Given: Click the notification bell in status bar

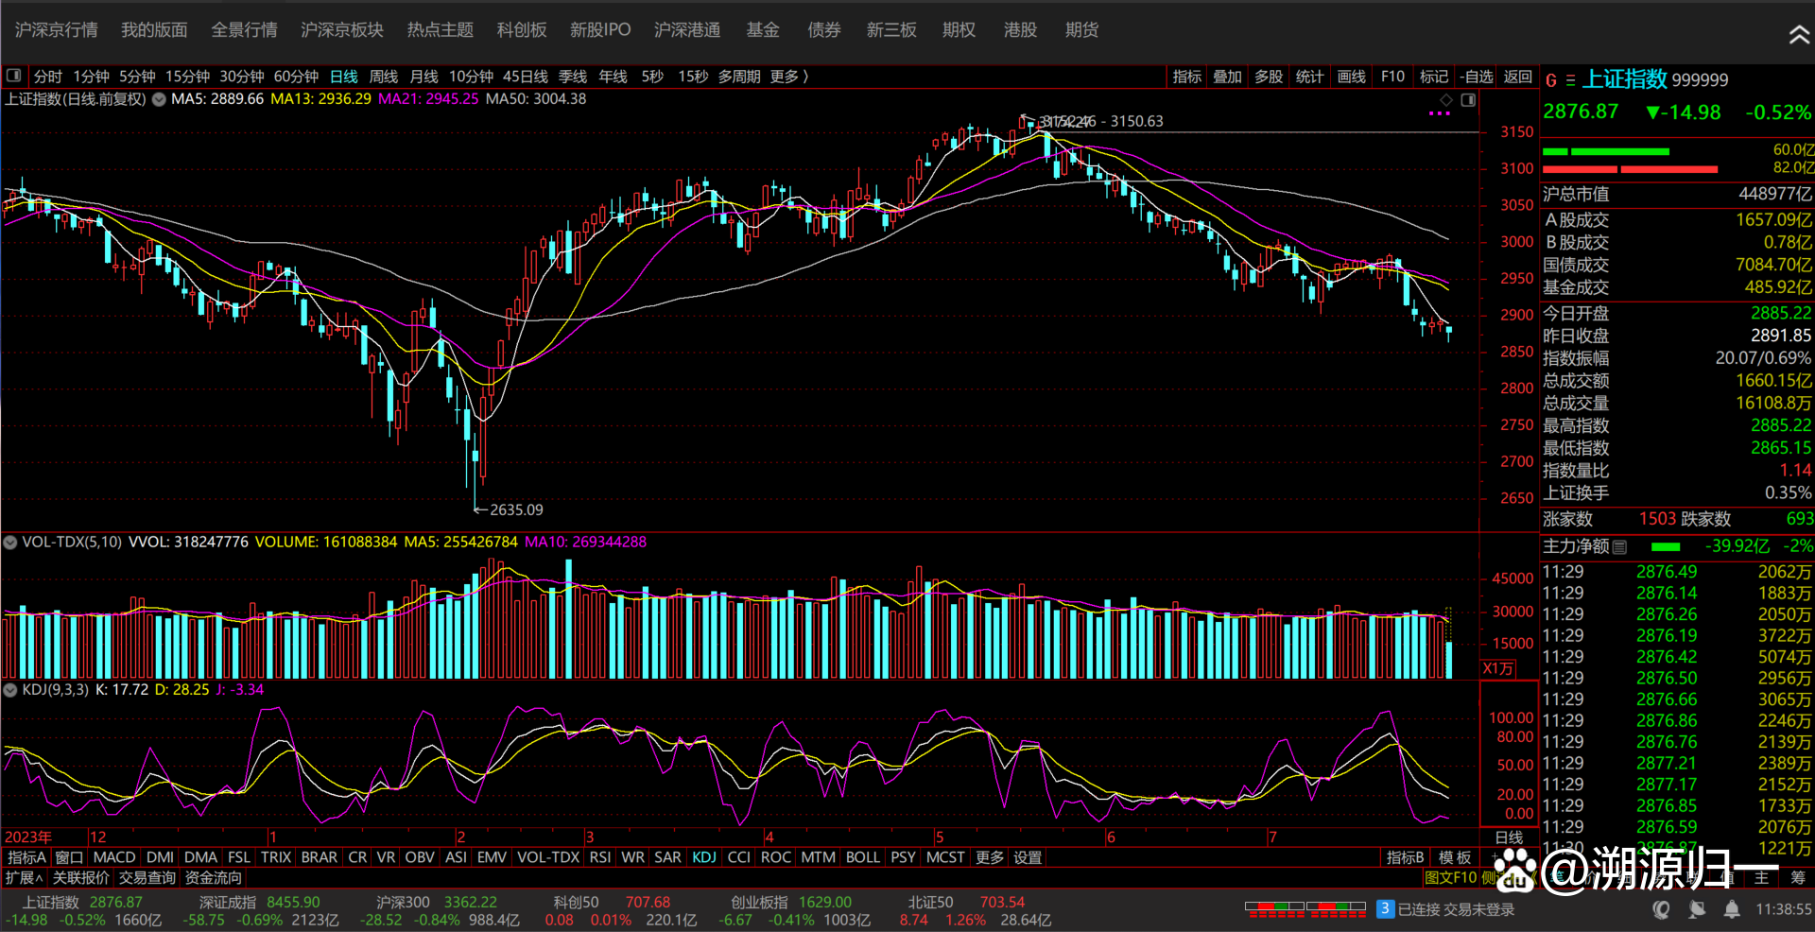Looking at the screenshot, I should tap(1732, 909).
